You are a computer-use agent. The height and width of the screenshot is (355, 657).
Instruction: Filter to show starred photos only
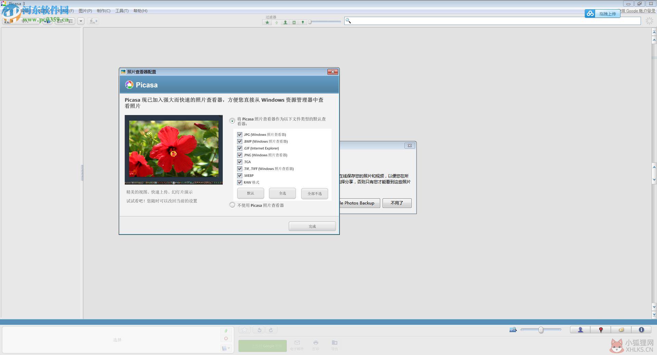point(267,23)
